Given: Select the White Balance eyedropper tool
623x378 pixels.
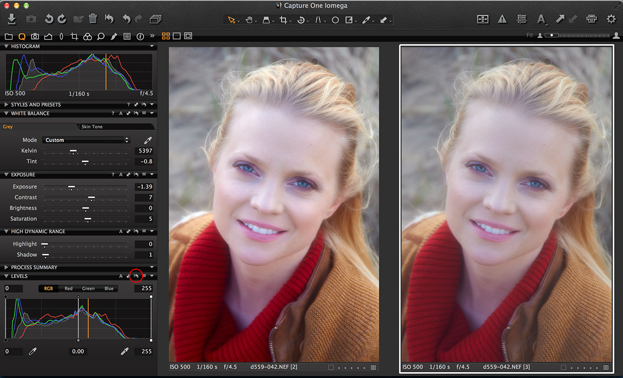Looking at the screenshot, I should (366, 20).
